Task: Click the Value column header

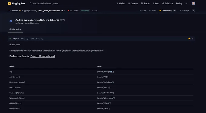Action: [99, 66]
